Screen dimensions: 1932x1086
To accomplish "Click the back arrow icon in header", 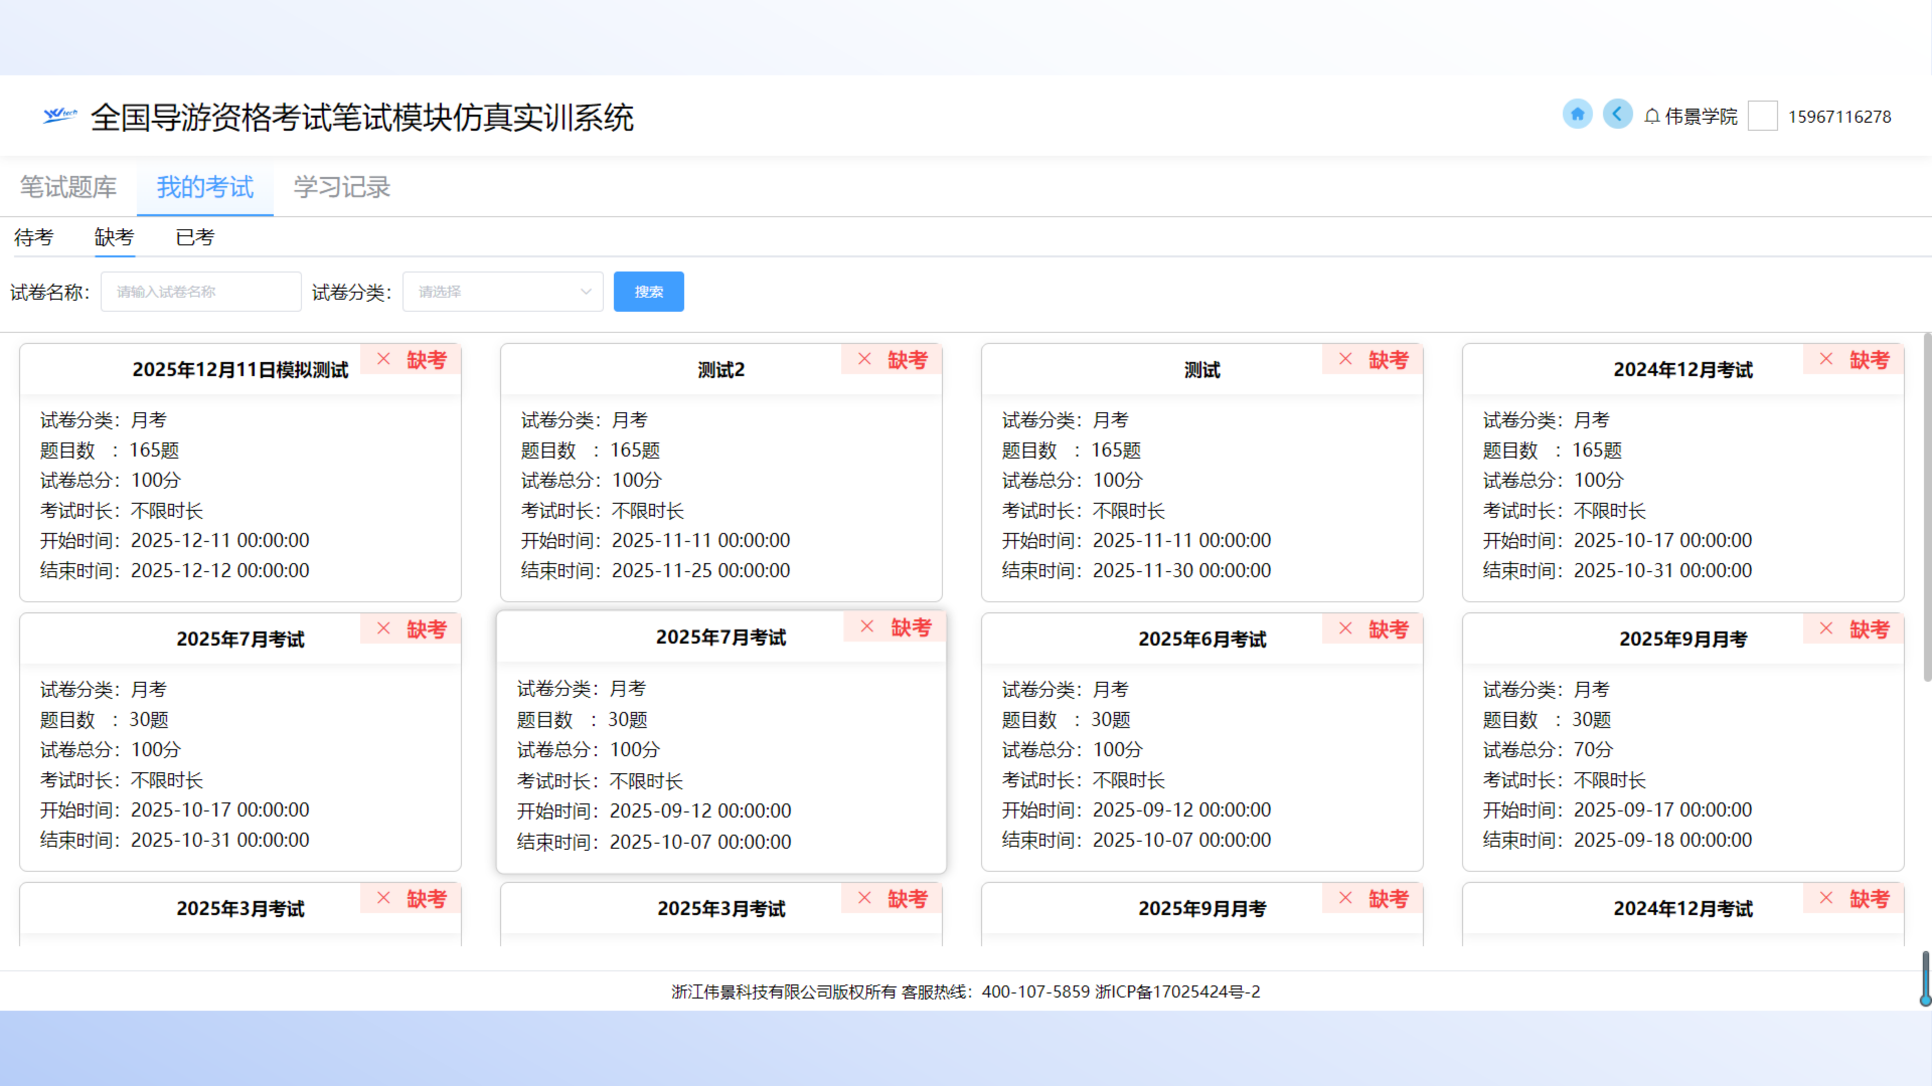I will (x=1618, y=114).
